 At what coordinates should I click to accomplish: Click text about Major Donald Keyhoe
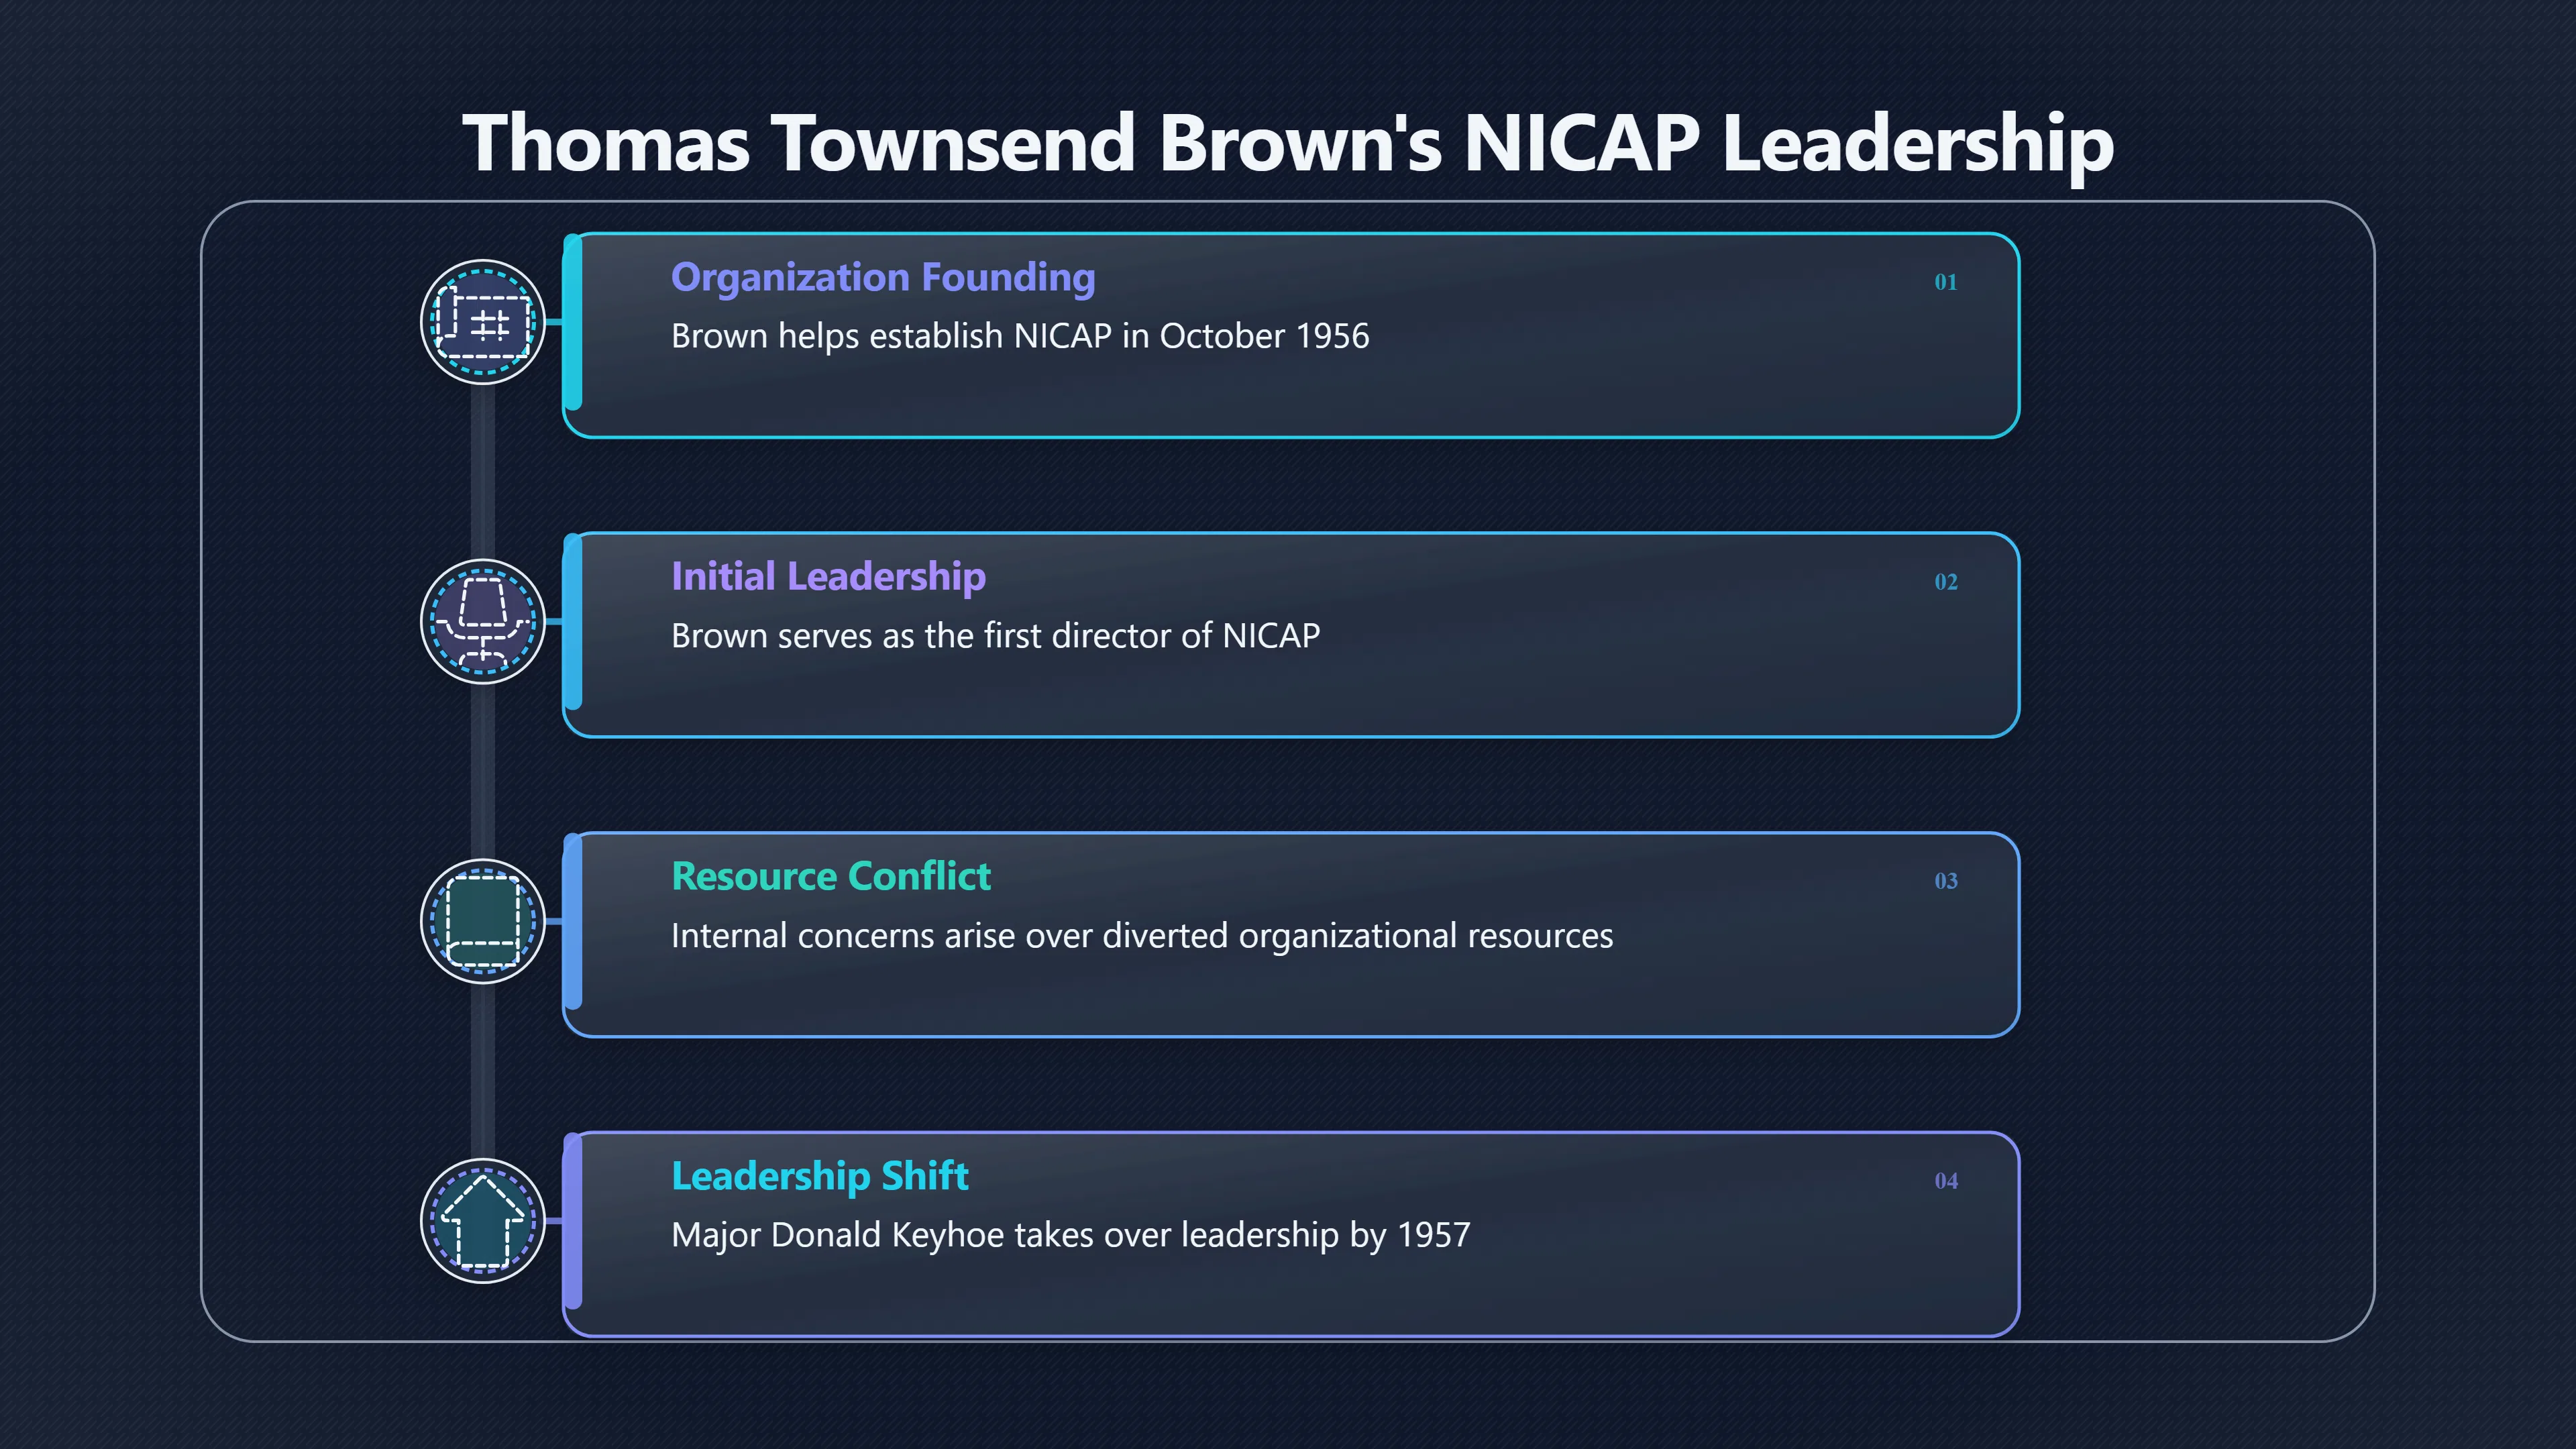(x=1070, y=1236)
